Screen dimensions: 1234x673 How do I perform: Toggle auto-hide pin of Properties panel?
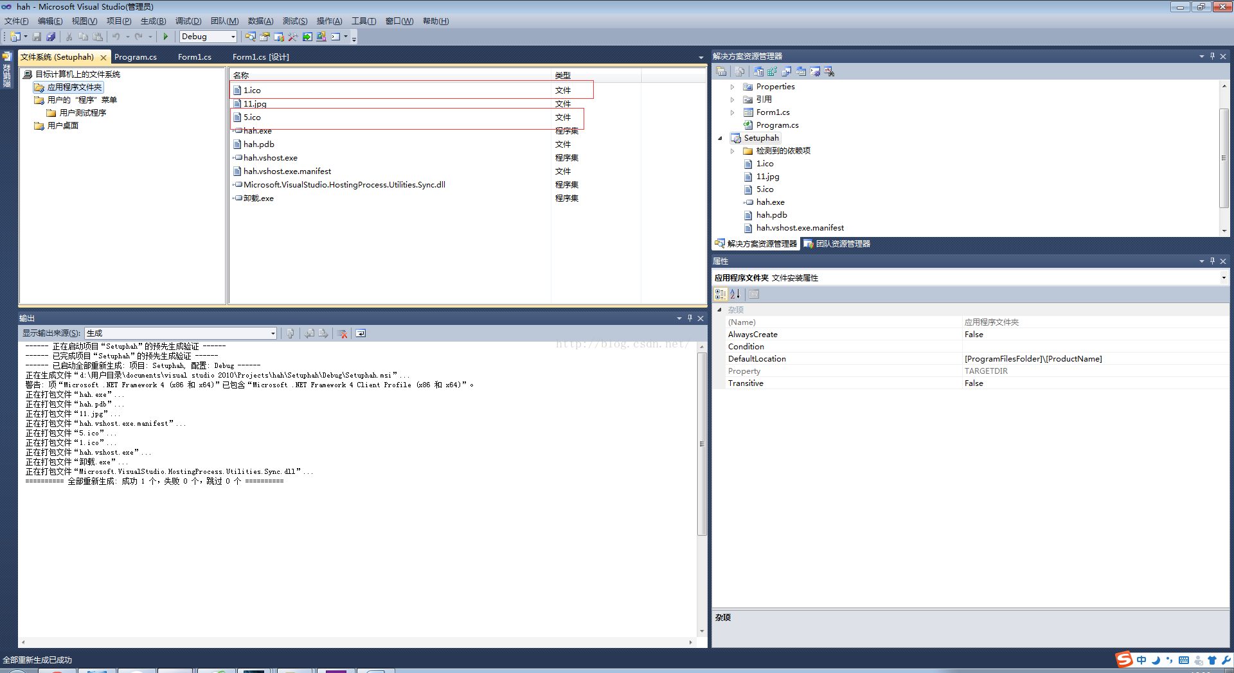1213,261
